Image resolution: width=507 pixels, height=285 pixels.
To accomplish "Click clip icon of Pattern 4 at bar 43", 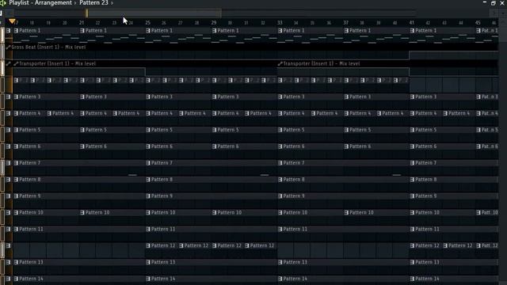I will [445, 113].
